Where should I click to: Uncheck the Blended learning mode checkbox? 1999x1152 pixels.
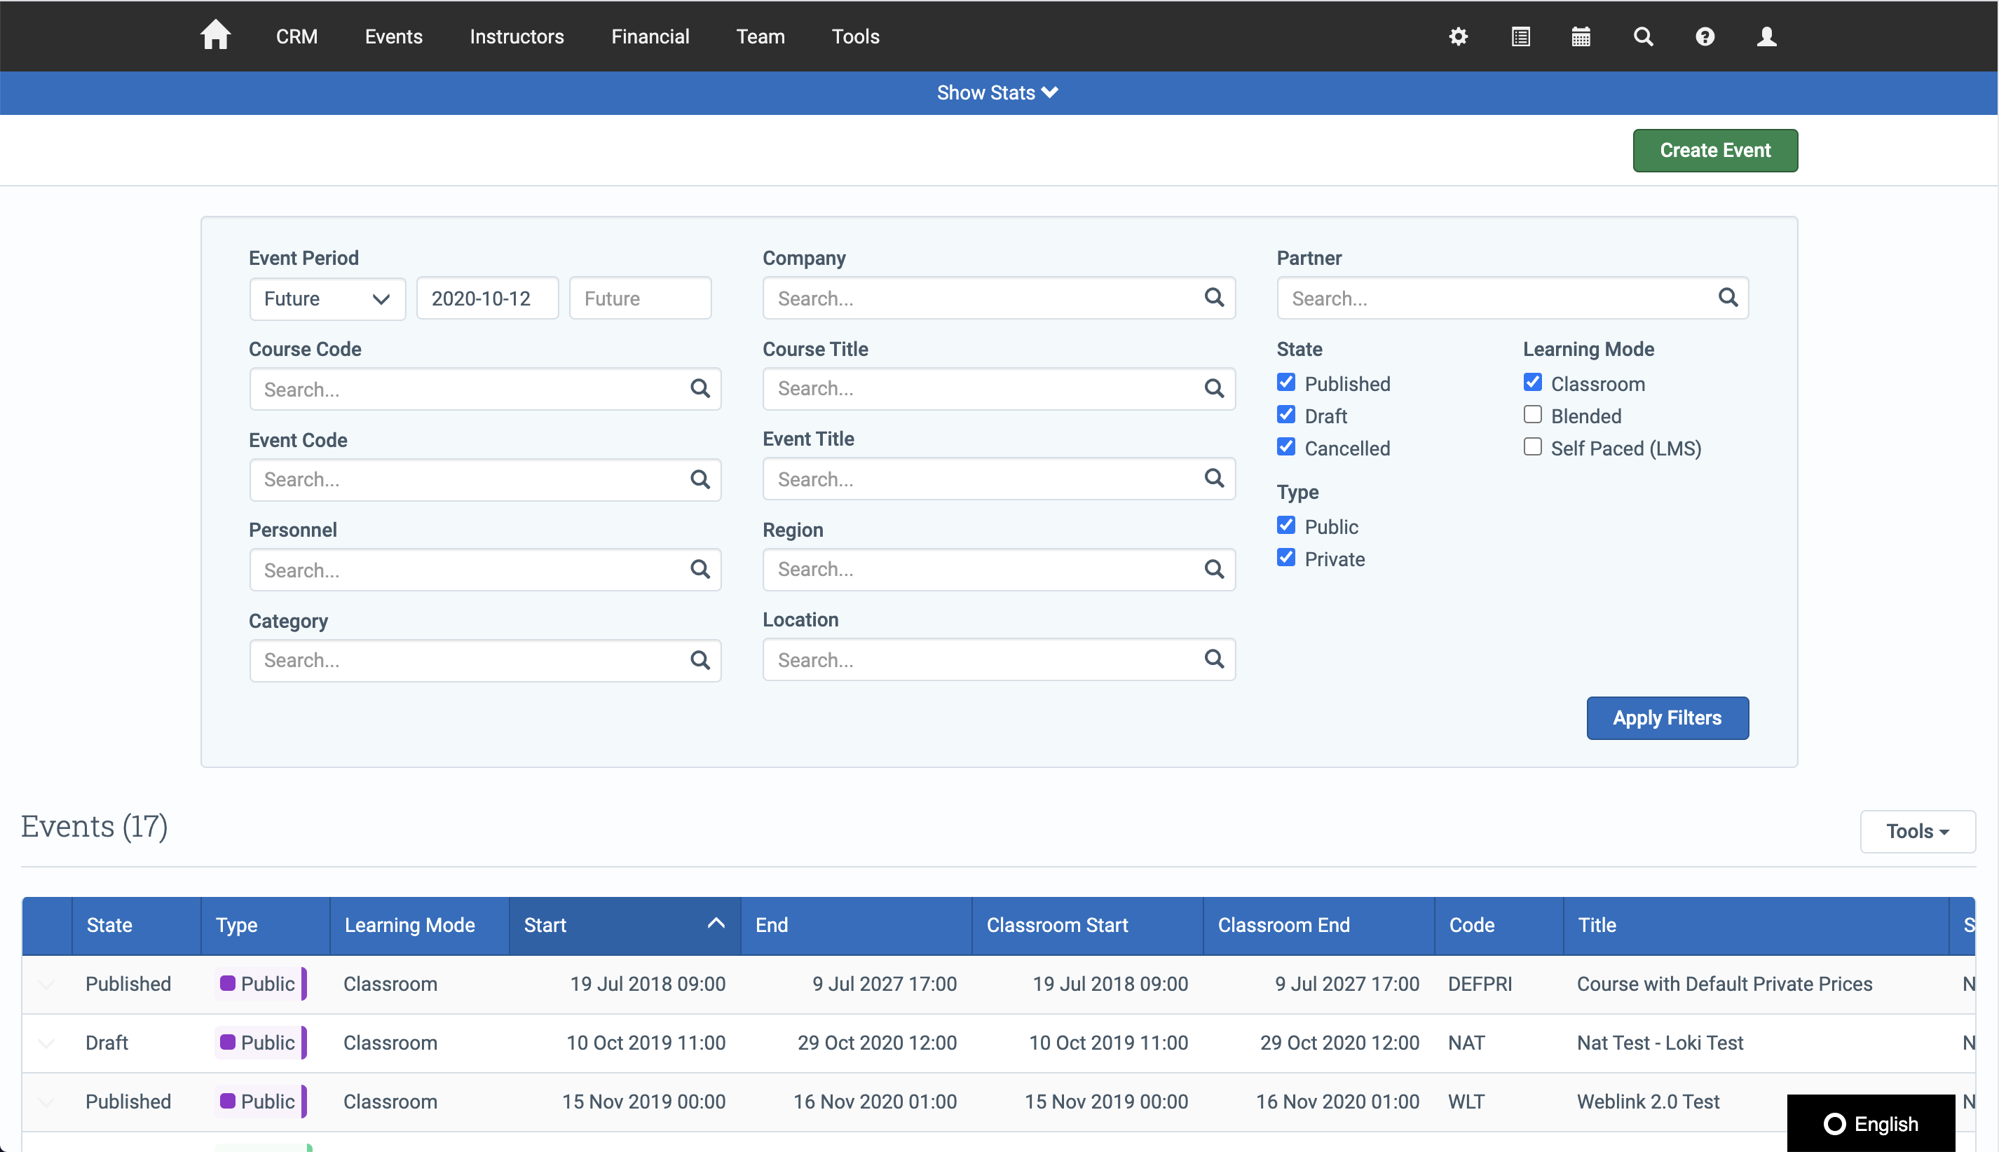[x=1532, y=415]
